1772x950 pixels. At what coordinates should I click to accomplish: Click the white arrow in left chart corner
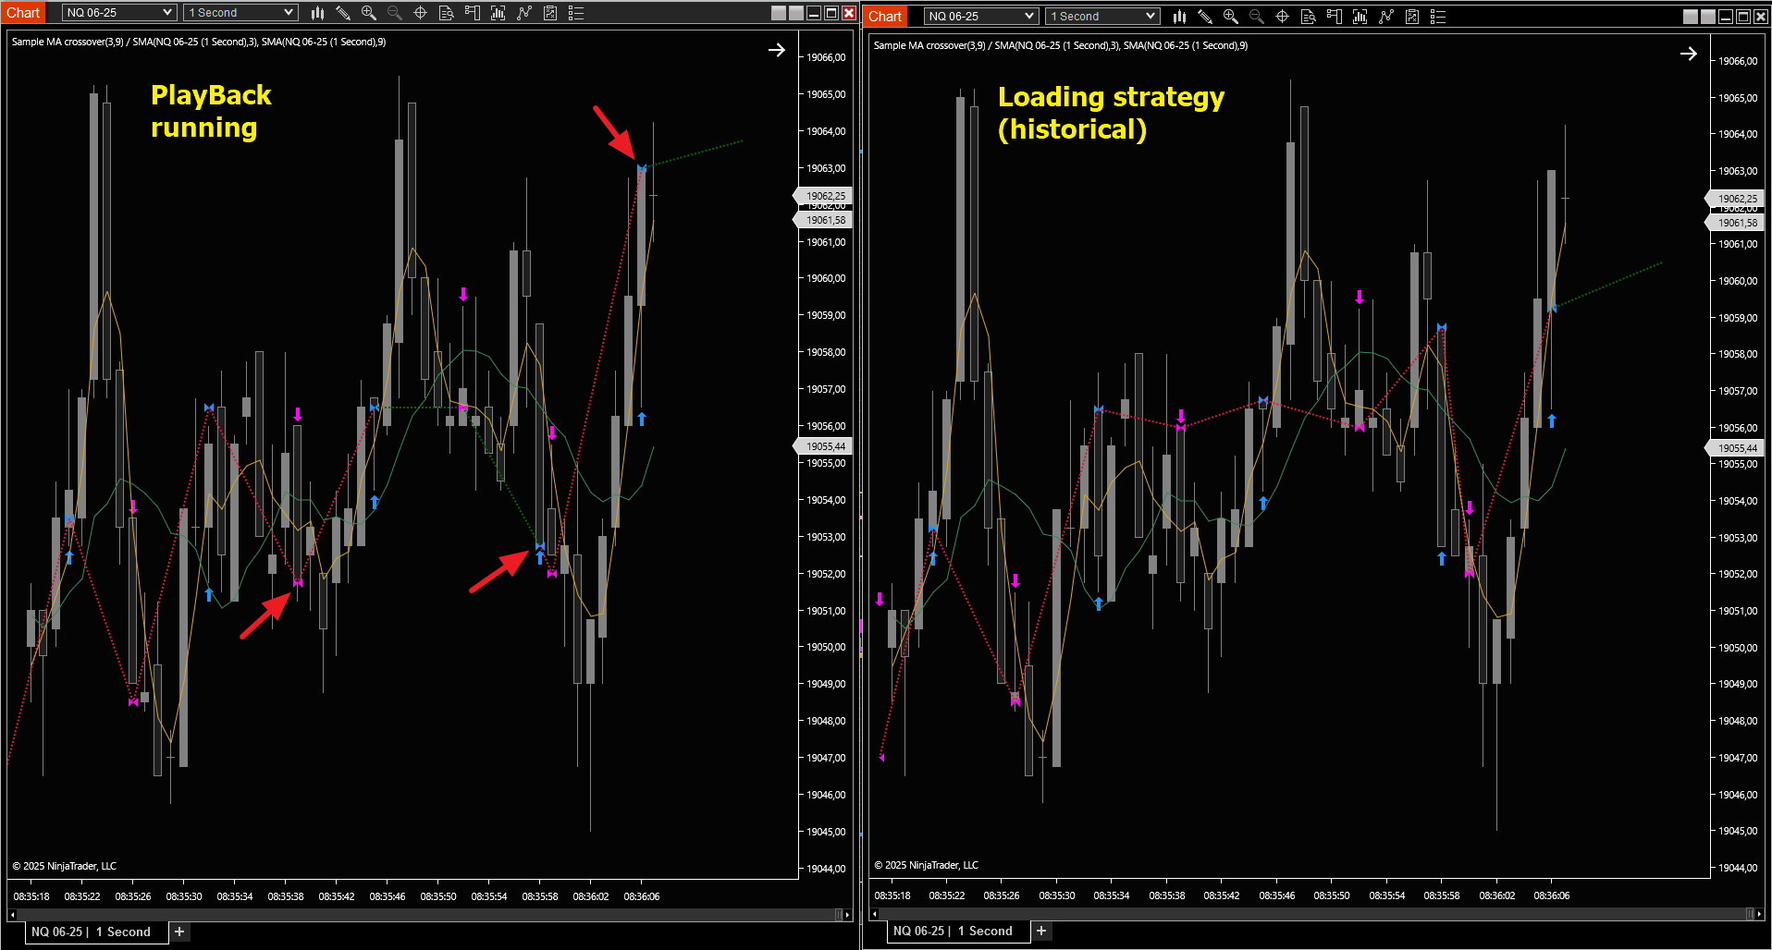click(777, 50)
